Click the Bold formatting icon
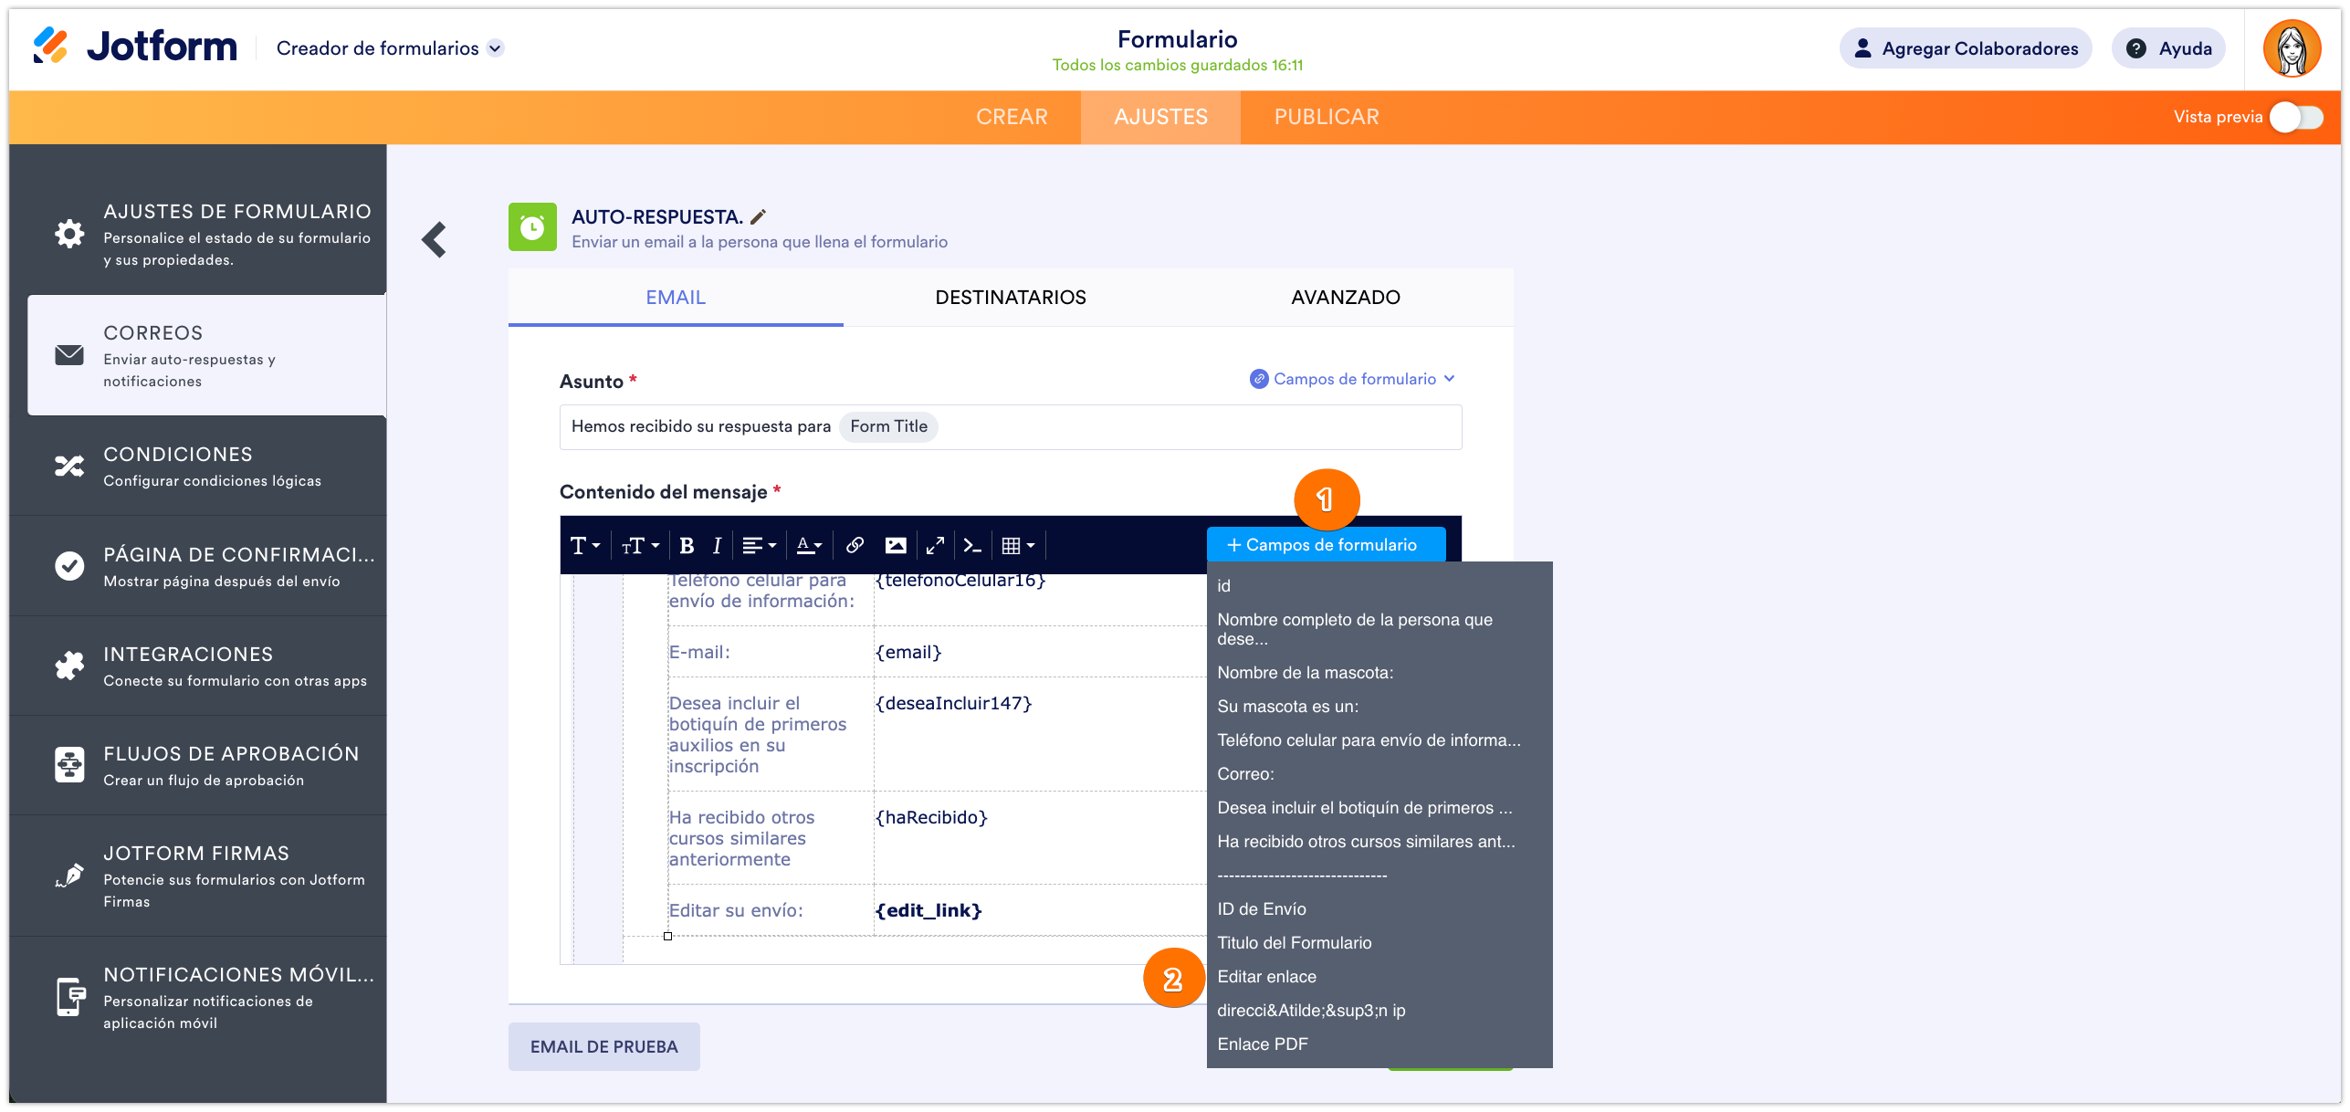 [x=687, y=545]
